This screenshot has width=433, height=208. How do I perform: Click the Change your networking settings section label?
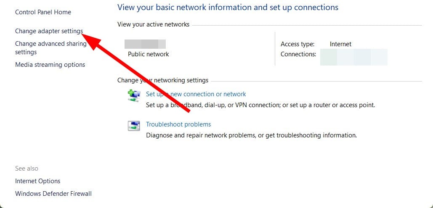pos(163,80)
